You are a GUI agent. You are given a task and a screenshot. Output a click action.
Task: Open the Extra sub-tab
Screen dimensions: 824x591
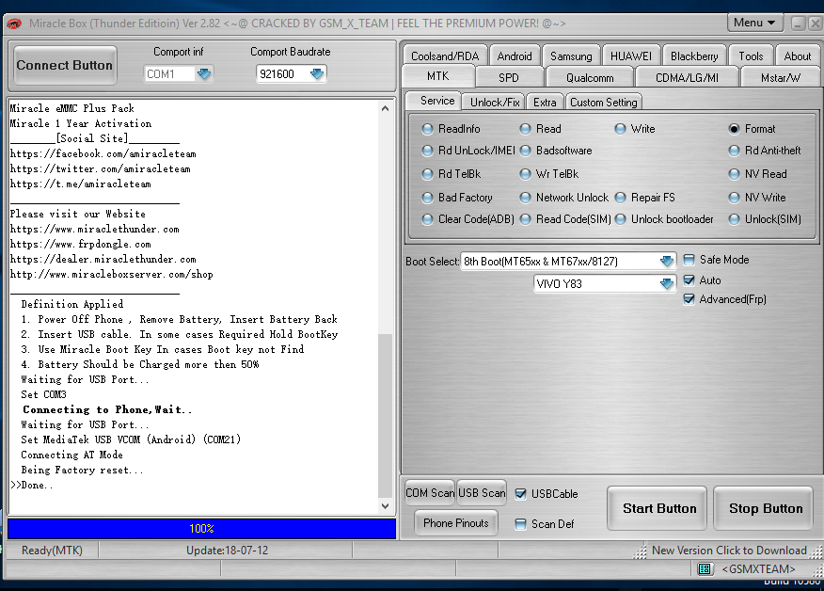[545, 102]
